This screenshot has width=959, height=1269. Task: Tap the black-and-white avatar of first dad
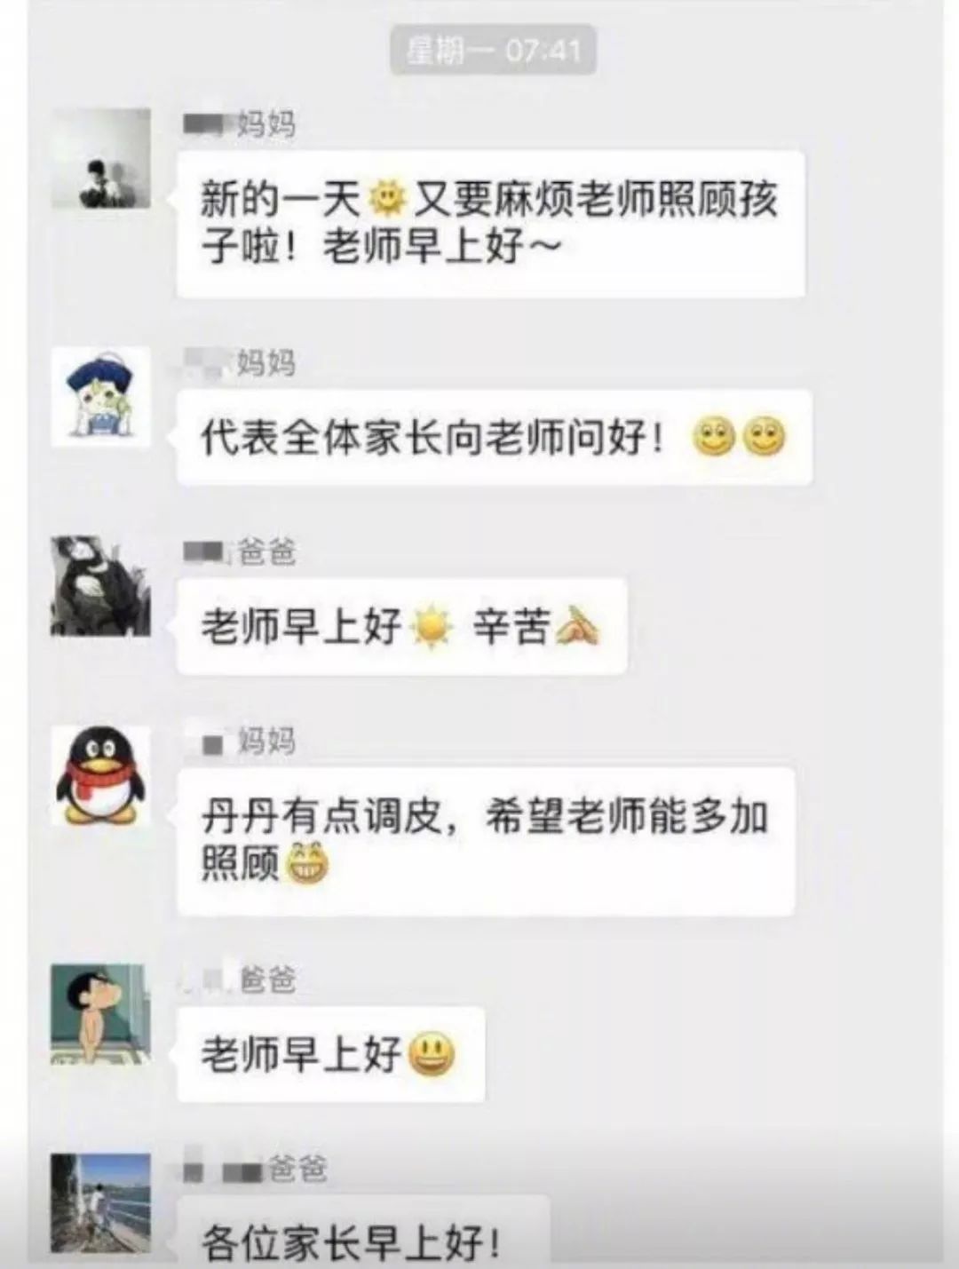pyautogui.click(x=101, y=585)
